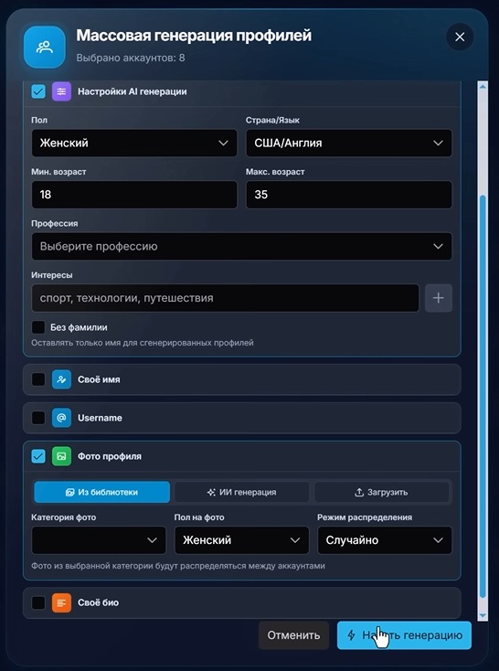Add interest with the plus button

[x=439, y=298]
